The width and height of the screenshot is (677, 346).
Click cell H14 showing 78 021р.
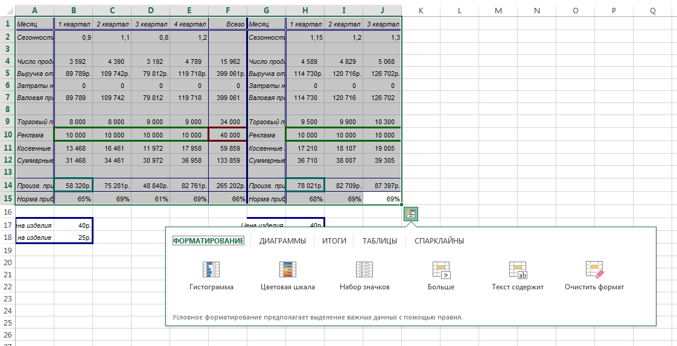(x=305, y=185)
